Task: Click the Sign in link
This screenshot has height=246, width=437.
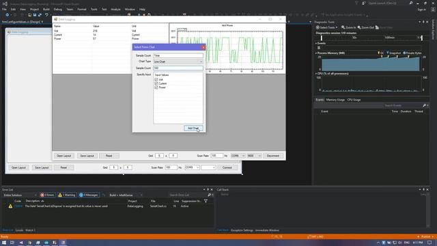Action: click(421, 9)
